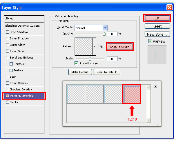The height and width of the screenshot is (142, 174).
Task: Click the Make Default button
Action: [80, 72]
